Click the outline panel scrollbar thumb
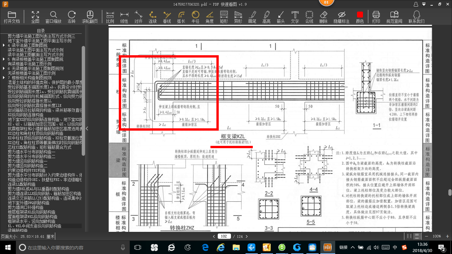Screen dimensions: 452x254 pyautogui.click(x=83, y=101)
